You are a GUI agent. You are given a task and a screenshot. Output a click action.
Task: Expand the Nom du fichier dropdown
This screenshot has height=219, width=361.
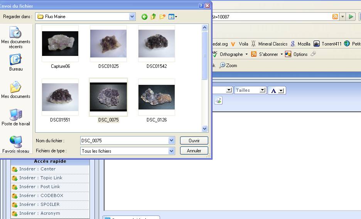(172, 141)
